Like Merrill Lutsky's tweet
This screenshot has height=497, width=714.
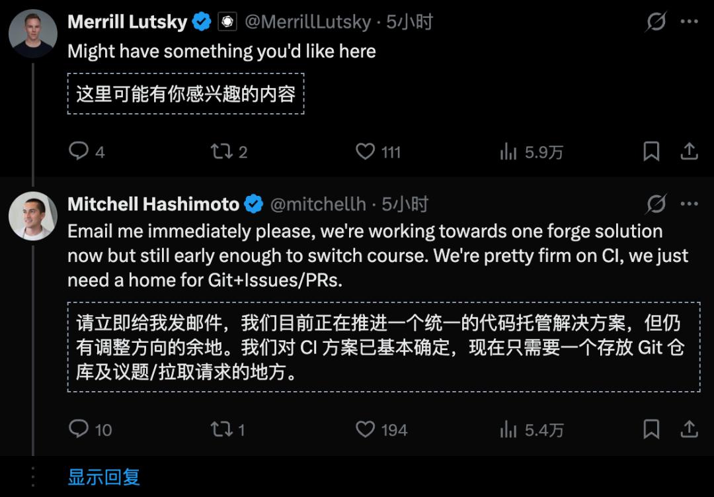(x=366, y=152)
